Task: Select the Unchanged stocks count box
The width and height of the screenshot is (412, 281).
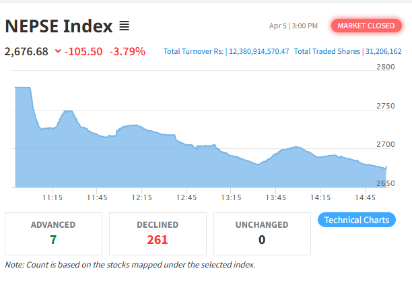Action: [262, 233]
